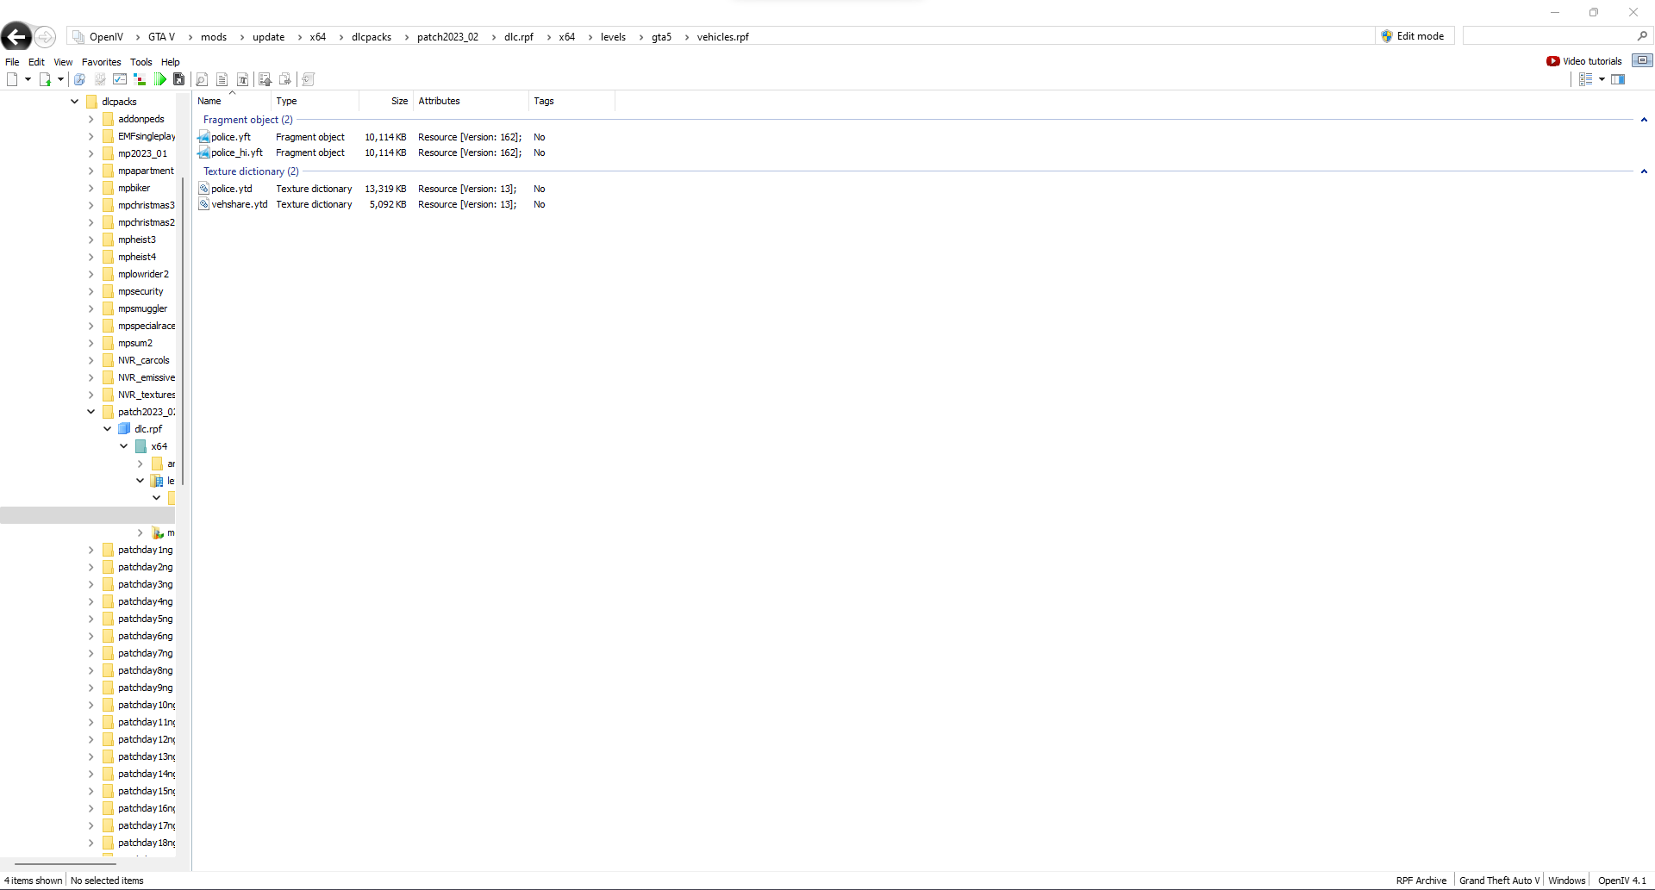The width and height of the screenshot is (1655, 890).
Task: Click the fullscreen toggle button near Video tutorials
Action: 1642,60
